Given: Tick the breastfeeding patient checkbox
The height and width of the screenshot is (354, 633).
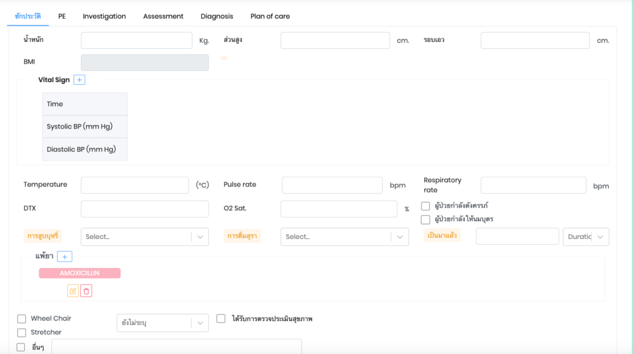Looking at the screenshot, I should point(425,219).
